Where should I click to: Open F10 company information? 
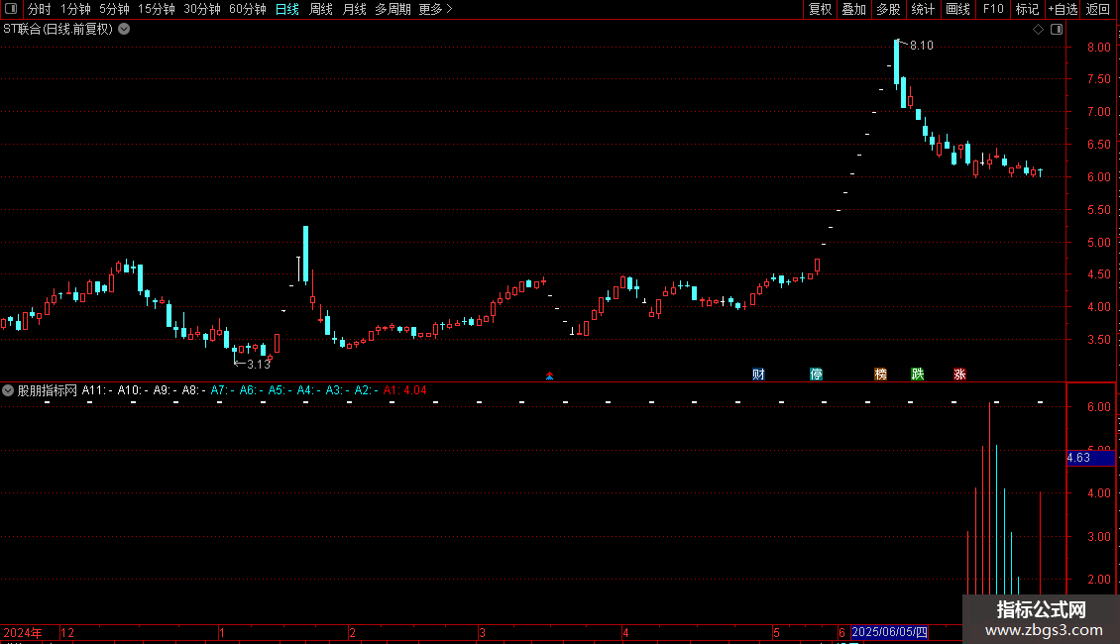click(993, 9)
